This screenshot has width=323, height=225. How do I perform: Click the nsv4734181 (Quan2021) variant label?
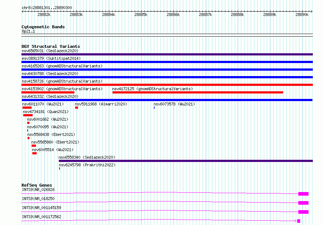[x=46, y=112]
